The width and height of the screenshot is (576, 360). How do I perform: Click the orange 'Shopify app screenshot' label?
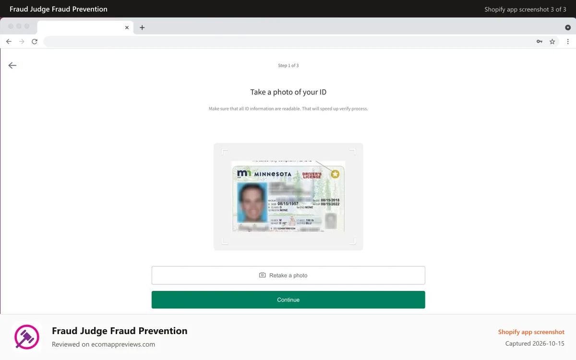[531, 332]
